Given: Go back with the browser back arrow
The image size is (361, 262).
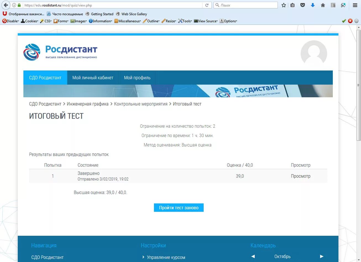Looking at the screenshot, I should [x=6, y=5].
